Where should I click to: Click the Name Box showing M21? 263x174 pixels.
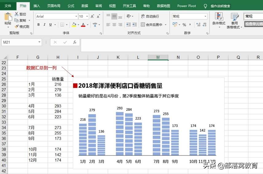point(20,42)
